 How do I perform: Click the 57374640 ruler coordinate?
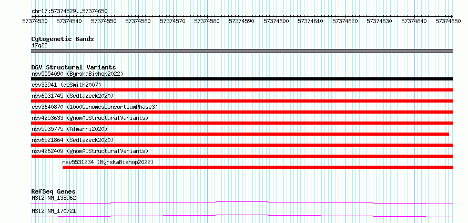(414, 21)
